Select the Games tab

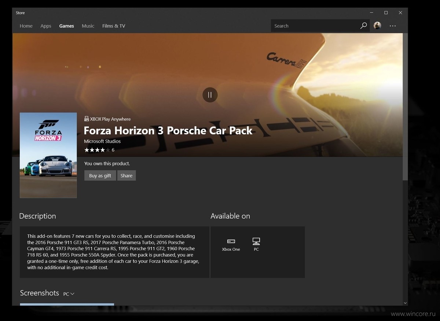pos(67,26)
